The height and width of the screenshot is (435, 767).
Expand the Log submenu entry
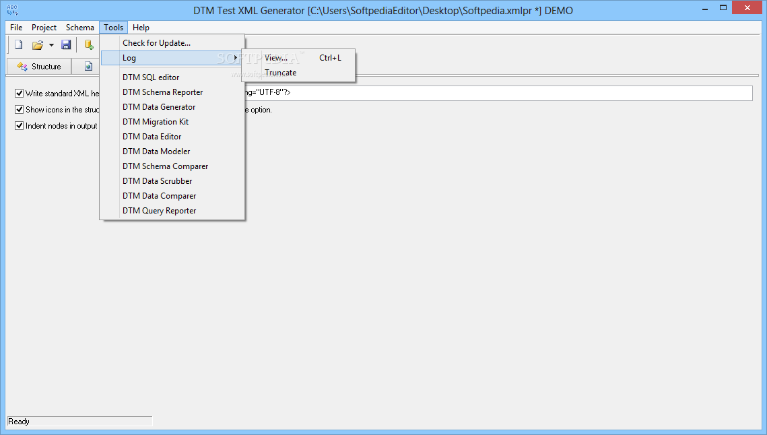[x=172, y=58]
